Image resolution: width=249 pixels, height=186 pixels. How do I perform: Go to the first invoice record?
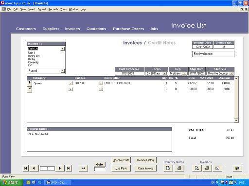point(26,168)
